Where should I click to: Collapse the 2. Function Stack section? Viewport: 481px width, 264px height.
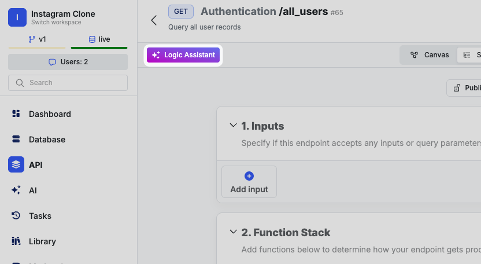[x=233, y=232]
